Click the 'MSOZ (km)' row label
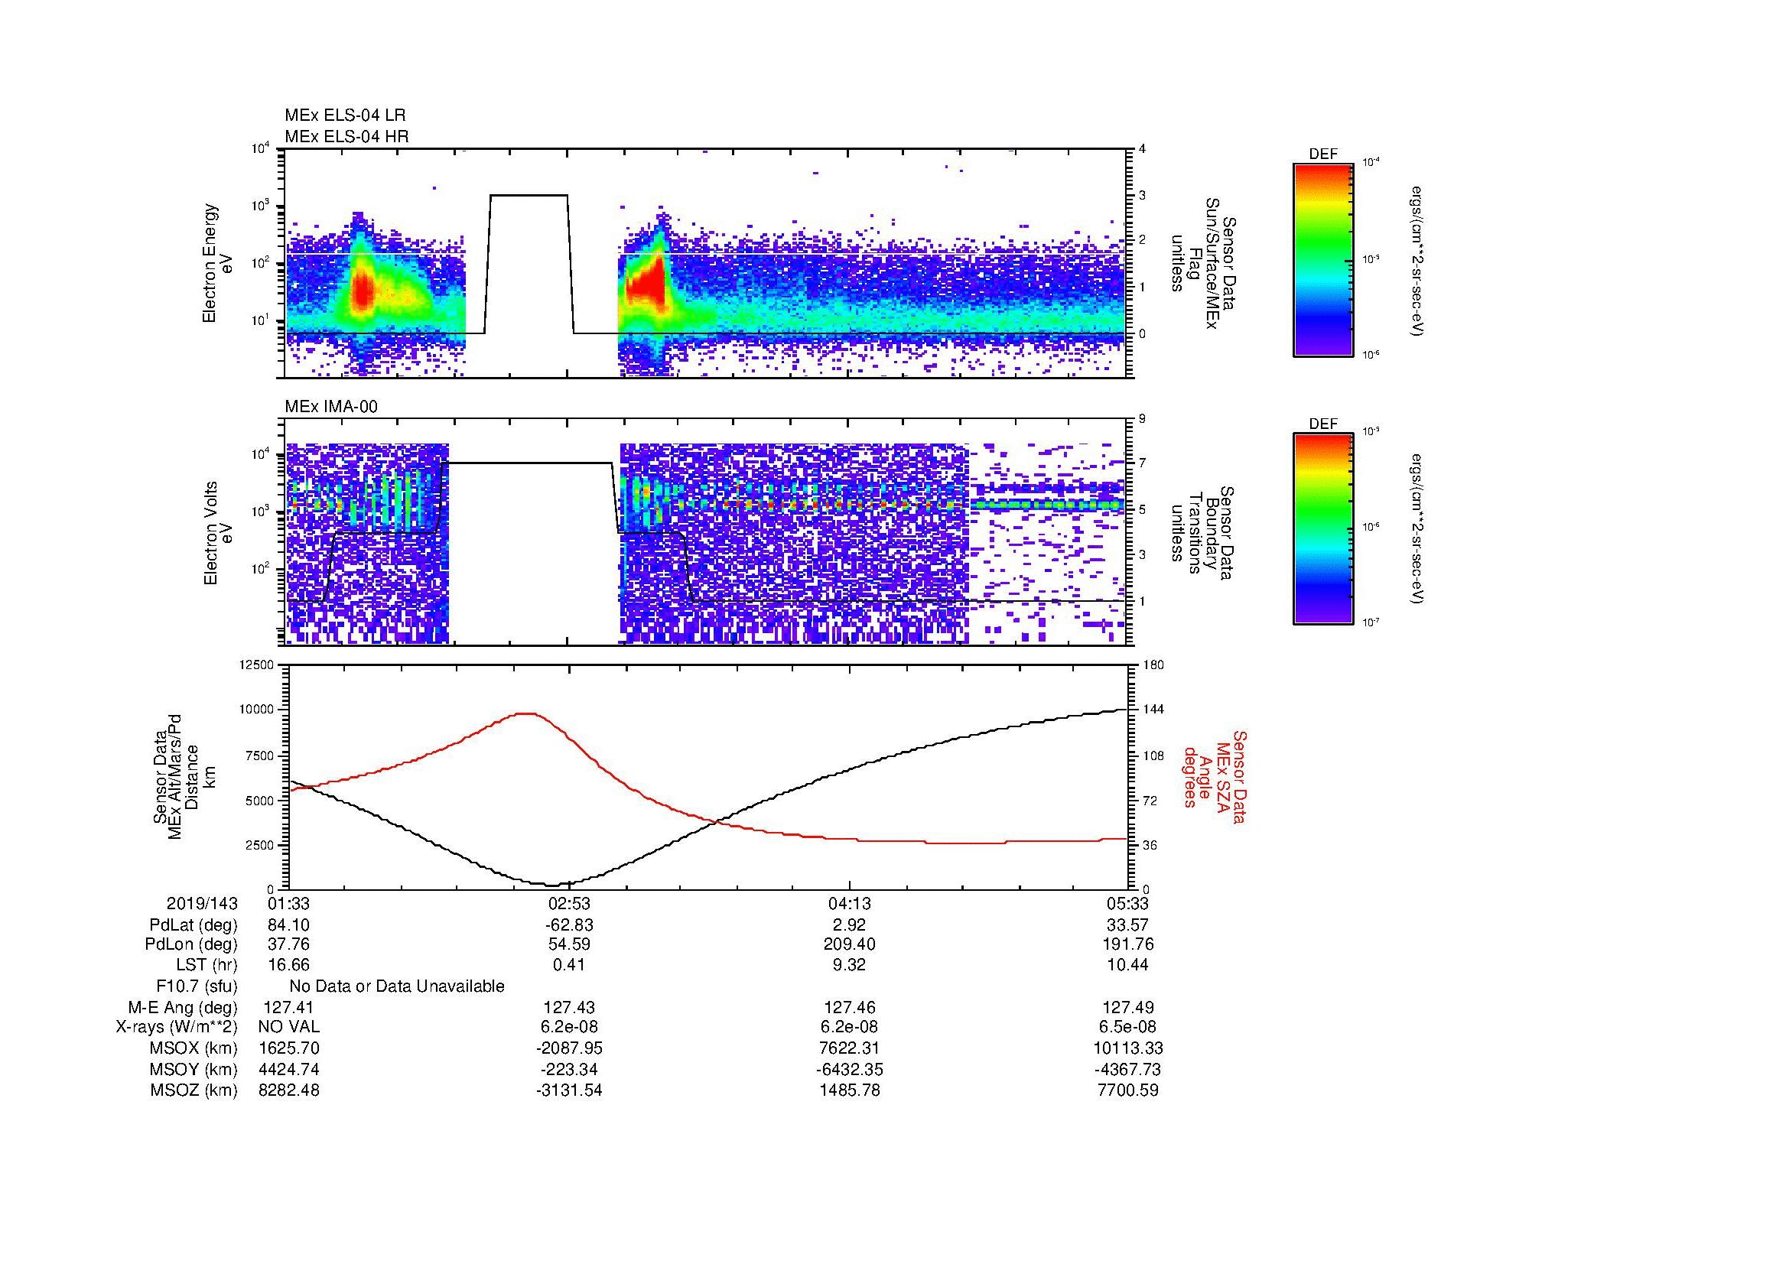The image size is (1789, 1264). coord(194,1090)
